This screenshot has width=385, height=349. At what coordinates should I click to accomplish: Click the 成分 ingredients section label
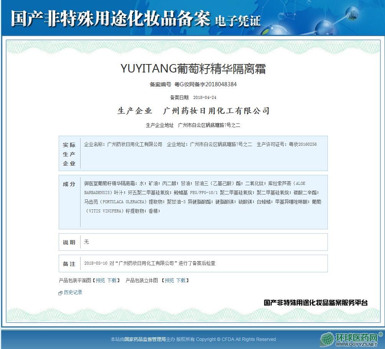pos(69,184)
